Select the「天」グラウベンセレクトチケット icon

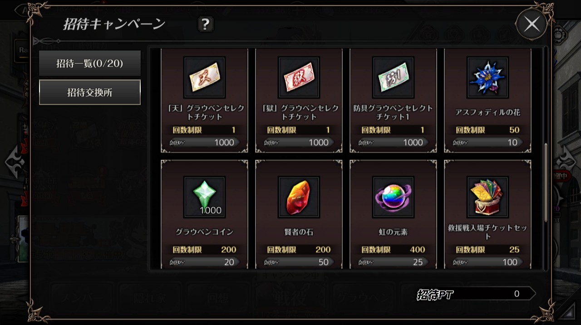[204, 78]
